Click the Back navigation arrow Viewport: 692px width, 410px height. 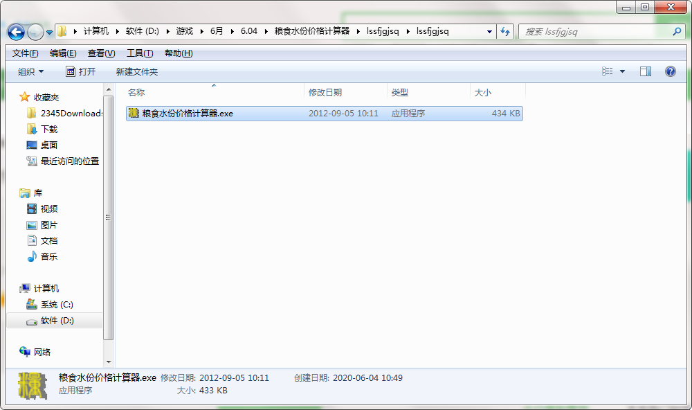(x=17, y=32)
